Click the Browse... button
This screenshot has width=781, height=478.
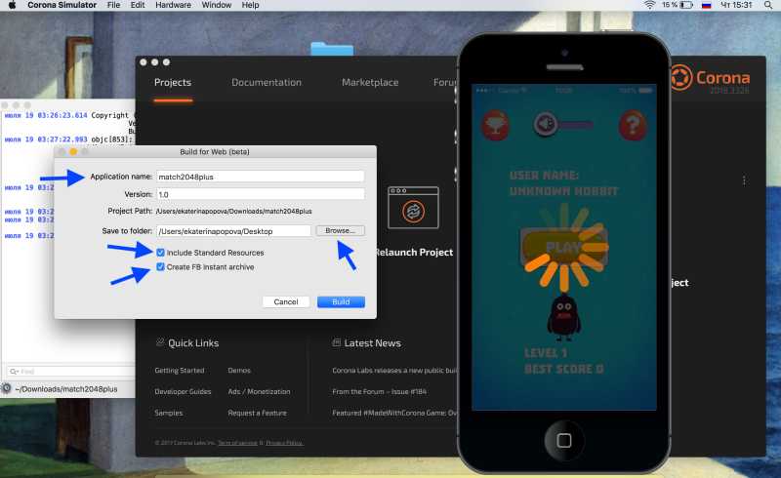coord(340,230)
